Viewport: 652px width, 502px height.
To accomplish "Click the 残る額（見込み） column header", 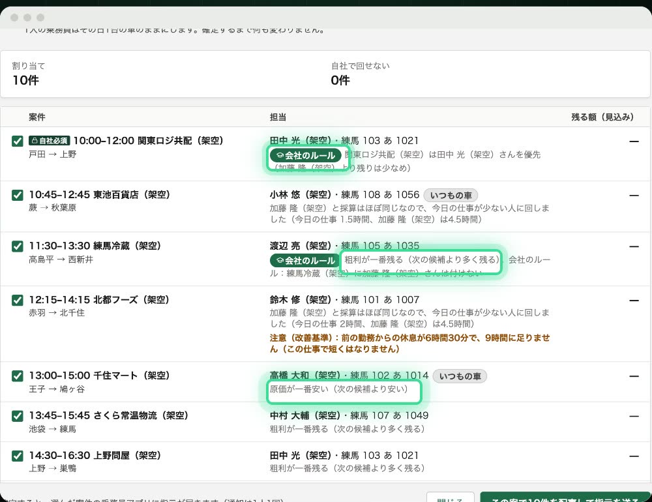I will tap(602, 117).
